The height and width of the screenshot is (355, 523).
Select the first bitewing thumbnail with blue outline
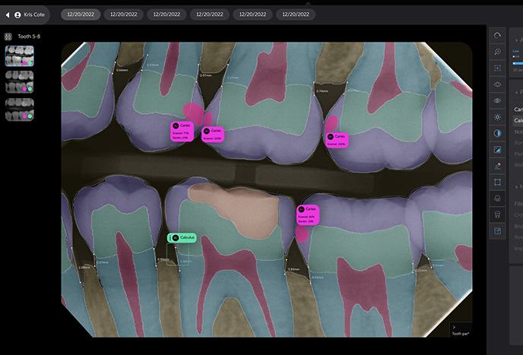pos(19,56)
